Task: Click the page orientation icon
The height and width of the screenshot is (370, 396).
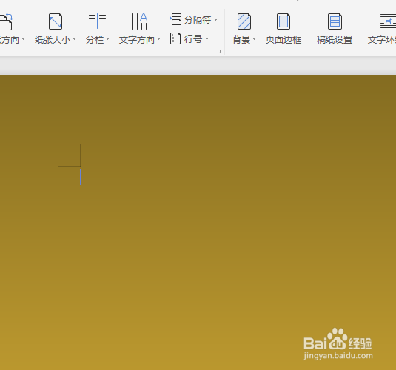Action: click(x=7, y=21)
